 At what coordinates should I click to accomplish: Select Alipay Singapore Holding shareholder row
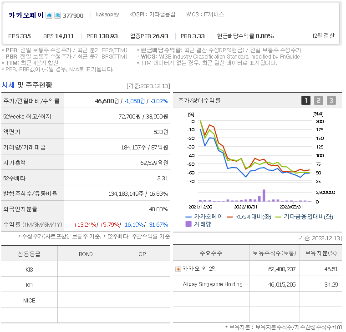[x=258, y=284]
